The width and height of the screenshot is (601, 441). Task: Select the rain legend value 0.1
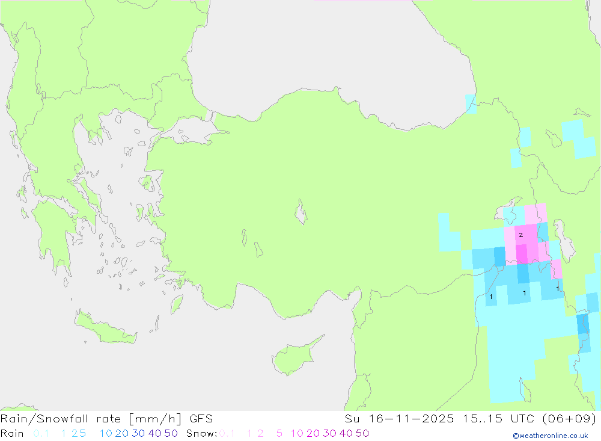(41, 433)
